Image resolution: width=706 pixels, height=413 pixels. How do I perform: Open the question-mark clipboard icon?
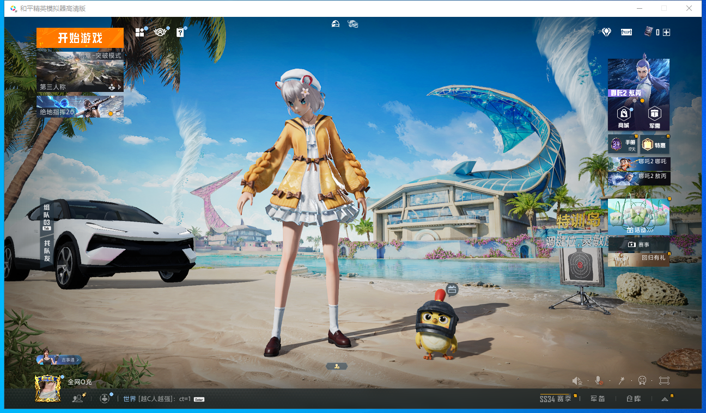[180, 33]
